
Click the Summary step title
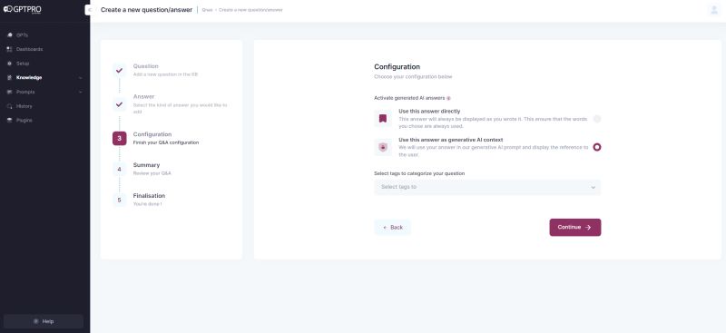pos(146,165)
